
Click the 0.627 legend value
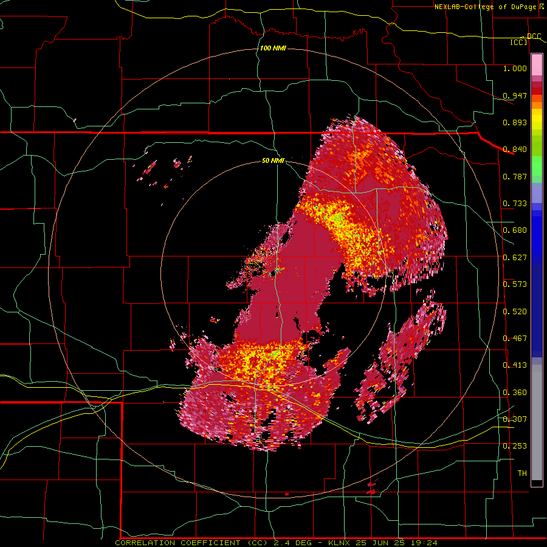(515, 258)
